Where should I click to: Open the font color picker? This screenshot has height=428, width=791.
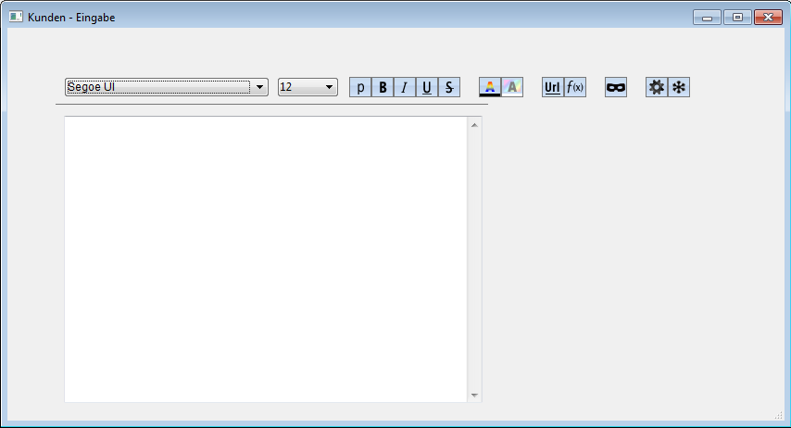click(x=490, y=87)
